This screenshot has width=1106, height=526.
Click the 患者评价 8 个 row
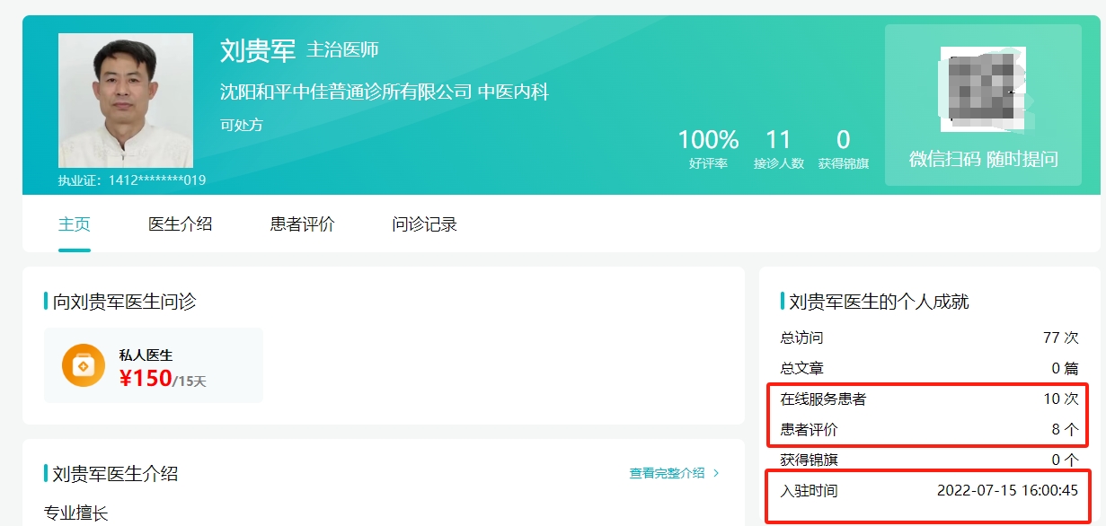[929, 430]
